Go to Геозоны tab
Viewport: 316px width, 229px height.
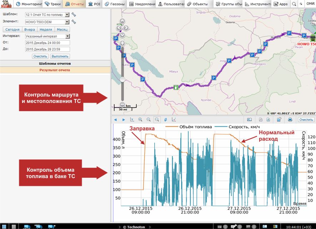[x=115, y=4]
